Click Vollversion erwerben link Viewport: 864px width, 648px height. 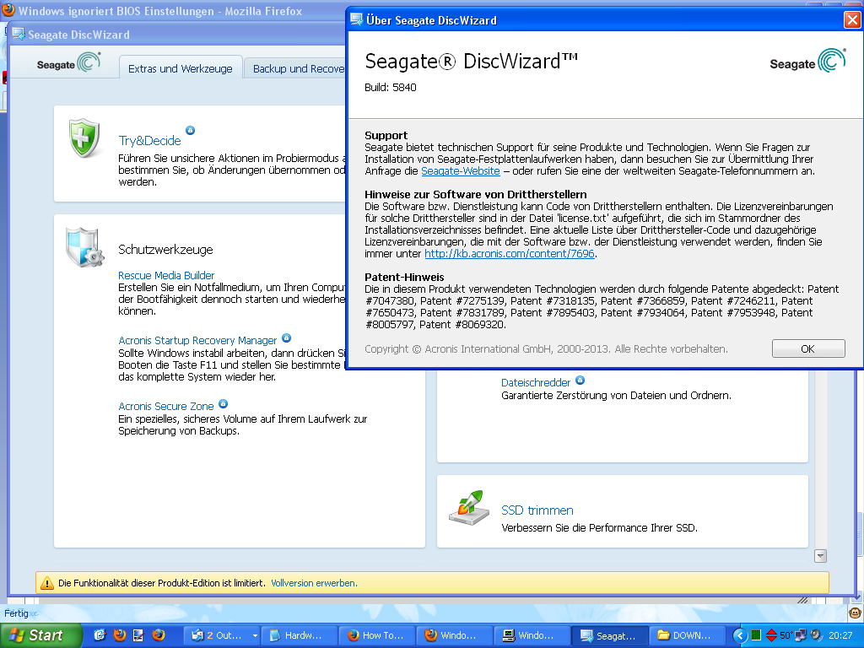click(314, 583)
